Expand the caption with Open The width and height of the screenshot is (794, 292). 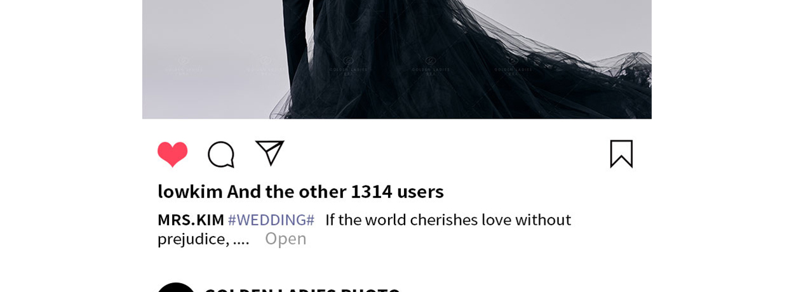(x=285, y=239)
